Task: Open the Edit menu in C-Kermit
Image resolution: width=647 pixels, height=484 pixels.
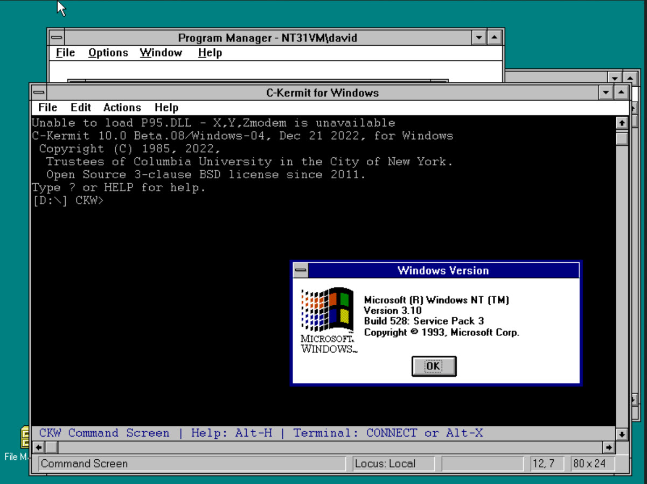Action: click(x=81, y=107)
